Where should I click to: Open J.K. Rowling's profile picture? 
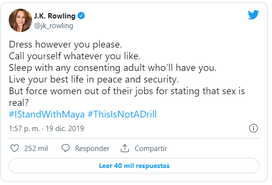point(20,20)
